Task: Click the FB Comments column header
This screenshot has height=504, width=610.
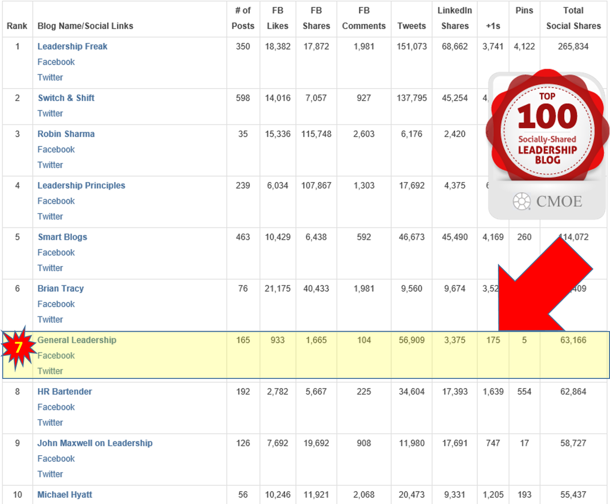Action: pyautogui.click(x=364, y=18)
